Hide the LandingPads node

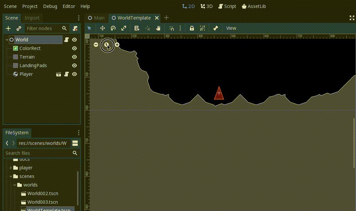tap(74, 65)
